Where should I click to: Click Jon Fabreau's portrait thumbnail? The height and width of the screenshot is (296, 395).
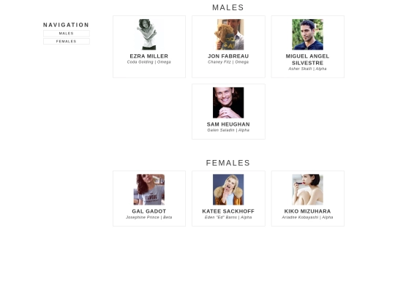(228, 34)
